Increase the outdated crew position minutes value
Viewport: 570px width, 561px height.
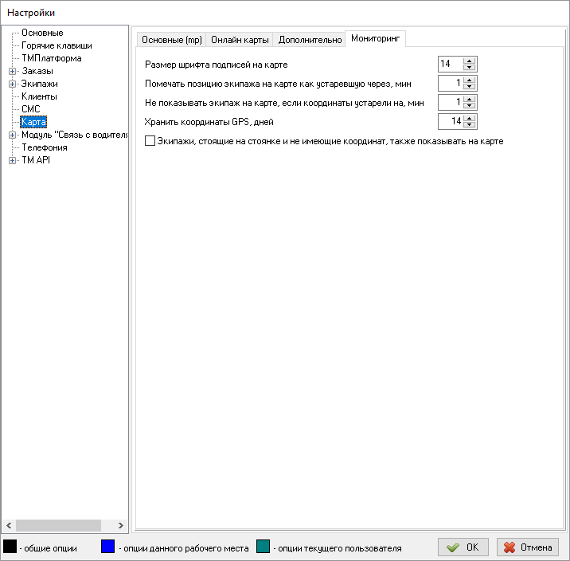tap(470, 80)
